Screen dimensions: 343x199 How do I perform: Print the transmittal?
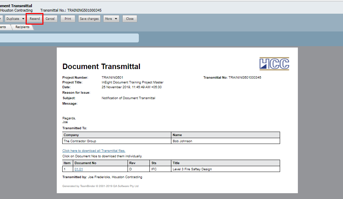point(68,19)
